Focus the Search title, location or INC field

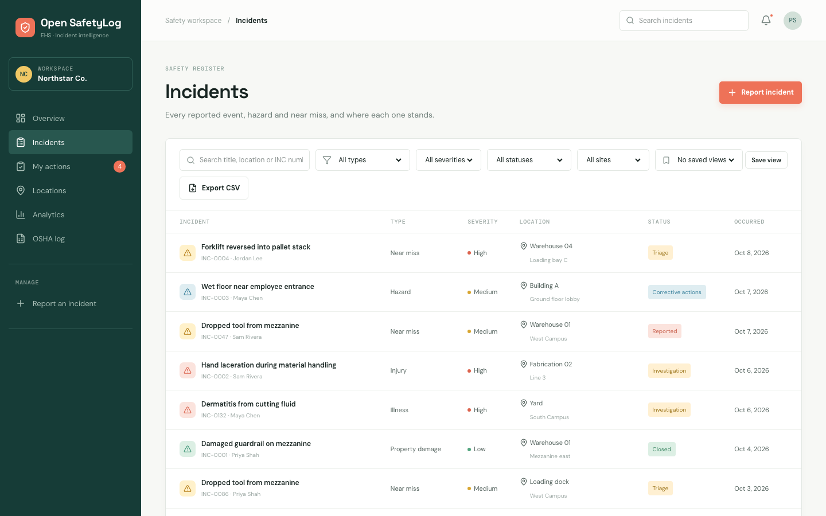[244, 160]
